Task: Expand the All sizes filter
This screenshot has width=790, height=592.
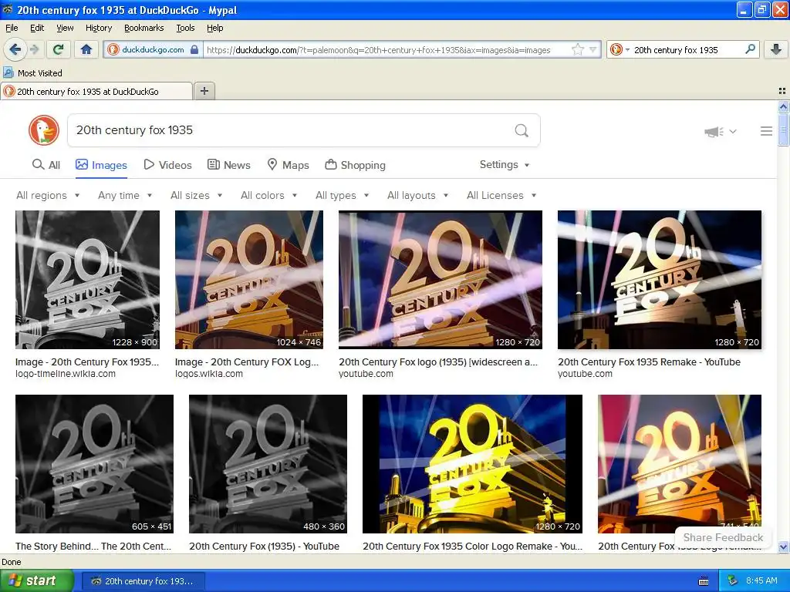Action: coord(196,195)
